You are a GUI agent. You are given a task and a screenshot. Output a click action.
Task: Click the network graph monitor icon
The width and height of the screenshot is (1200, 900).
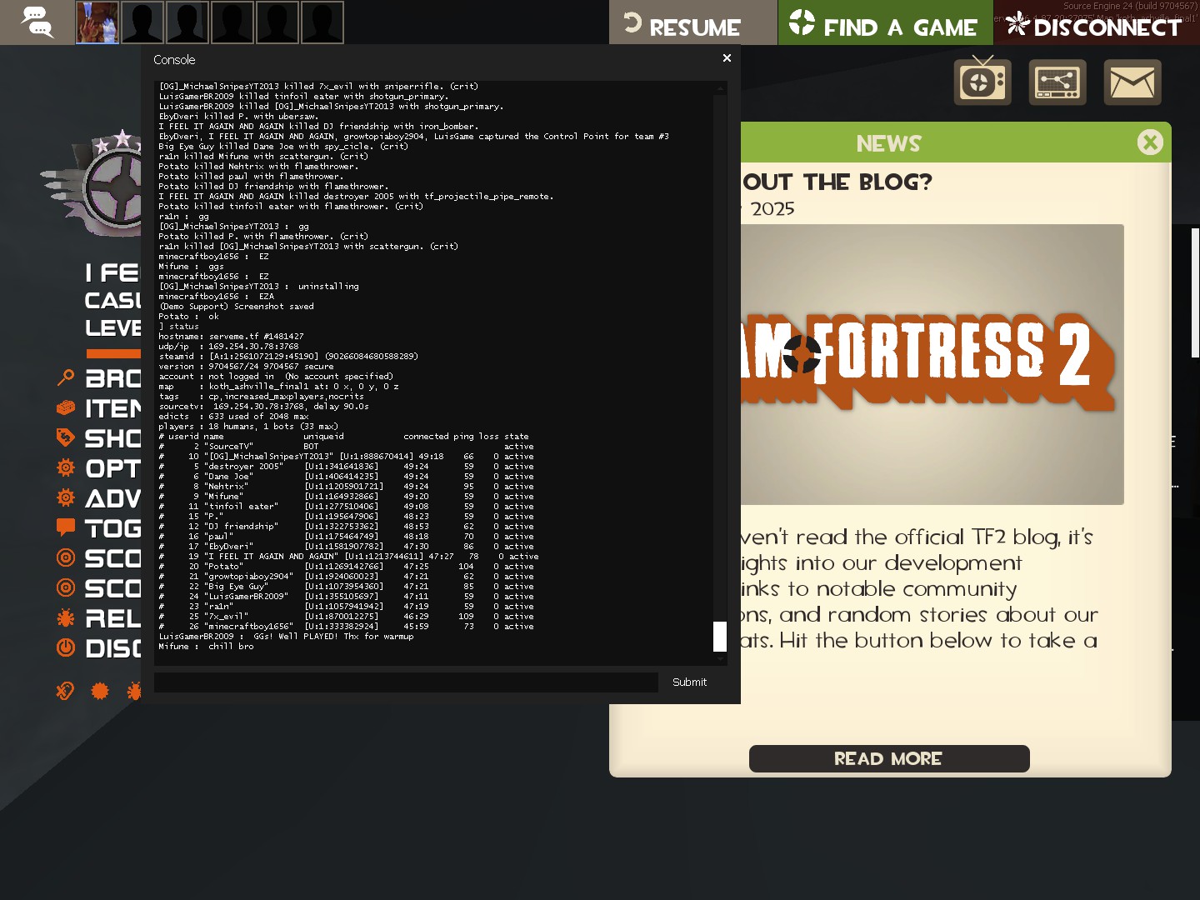pyautogui.click(x=1057, y=82)
